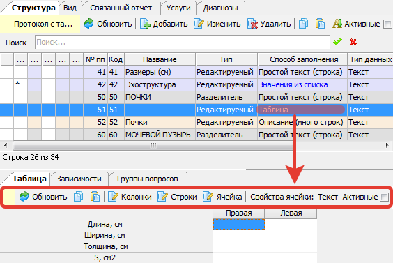Click asterisk marker in Эхоструктура row
The width and height of the screenshot is (393, 263).
pos(17,83)
